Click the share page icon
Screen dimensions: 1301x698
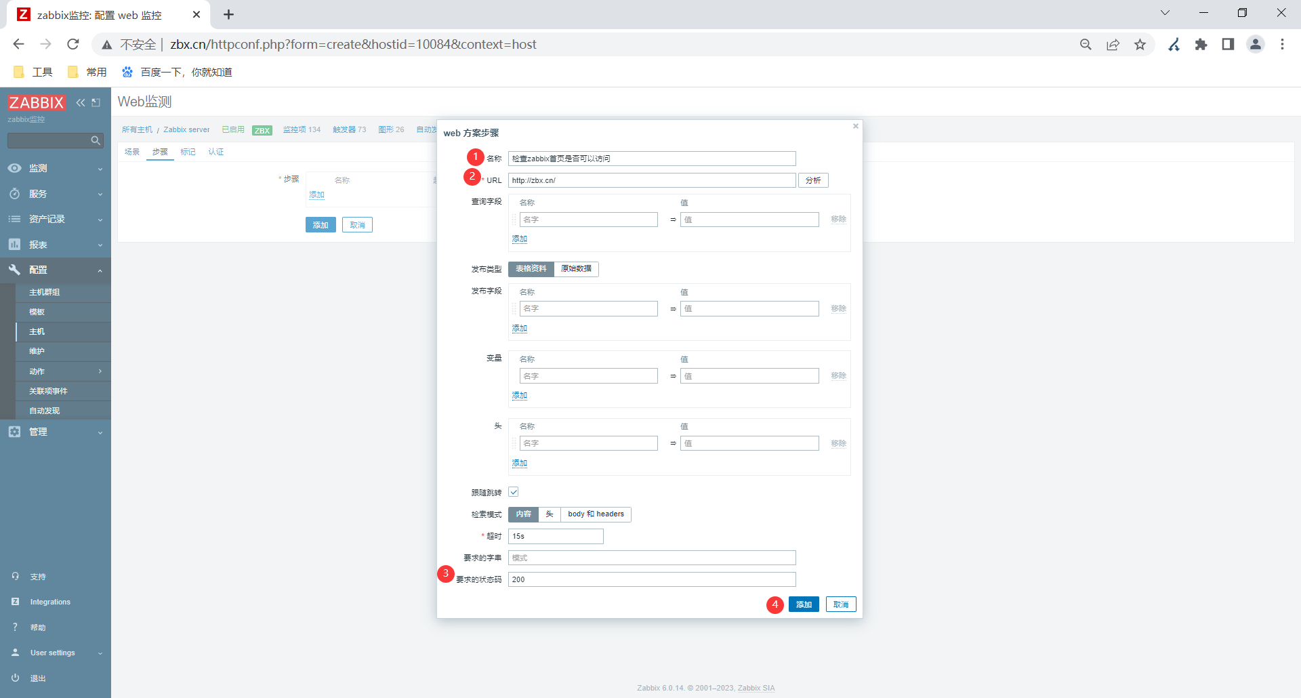pos(1113,44)
